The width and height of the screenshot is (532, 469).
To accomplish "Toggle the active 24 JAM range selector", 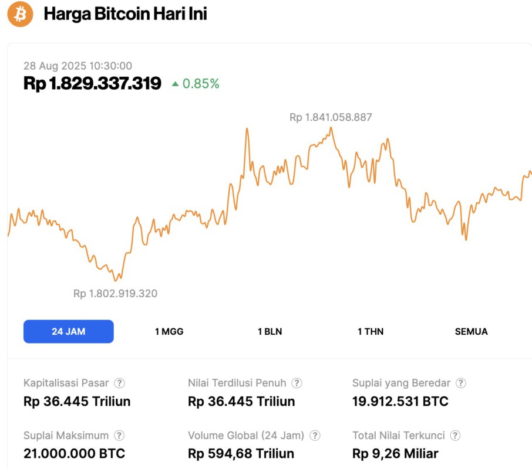I will [x=68, y=331].
